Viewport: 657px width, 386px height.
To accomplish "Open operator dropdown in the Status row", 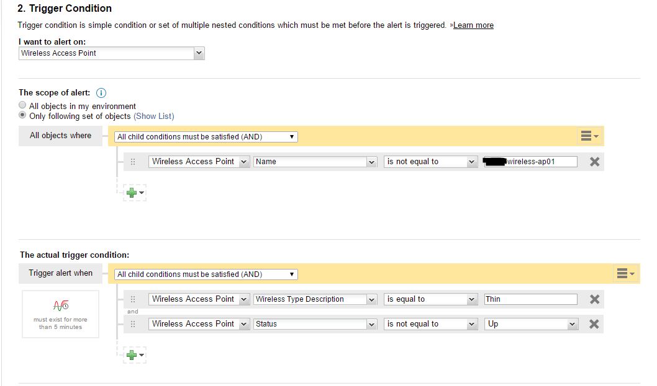I will tap(430, 324).
